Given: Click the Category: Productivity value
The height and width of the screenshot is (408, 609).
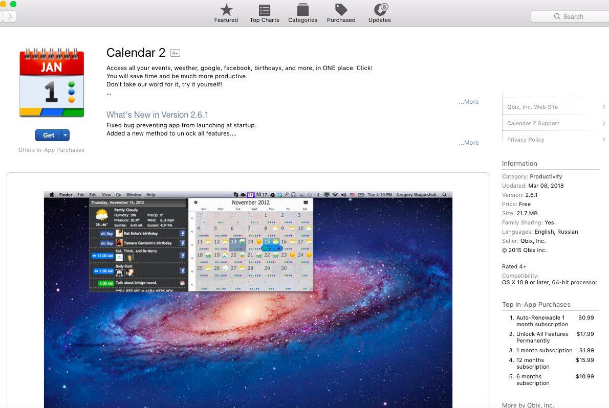Looking at the screenshot, I should pyautogui.click(x=546, y=176).
